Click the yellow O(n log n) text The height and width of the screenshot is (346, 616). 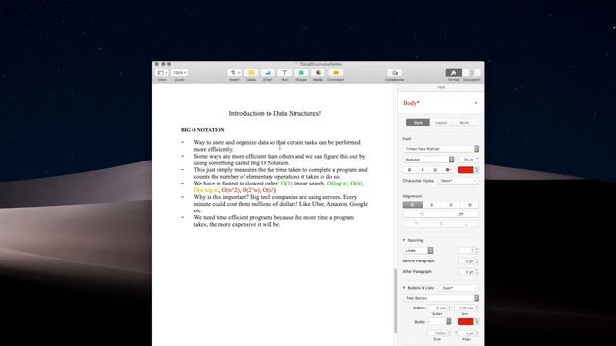click(x=206, y=190)
